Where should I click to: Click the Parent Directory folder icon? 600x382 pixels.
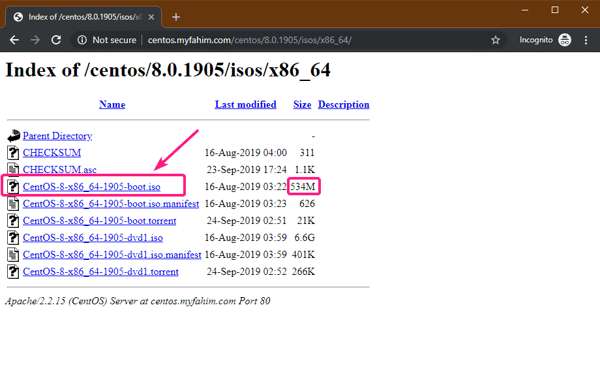(x=14, y=136)
